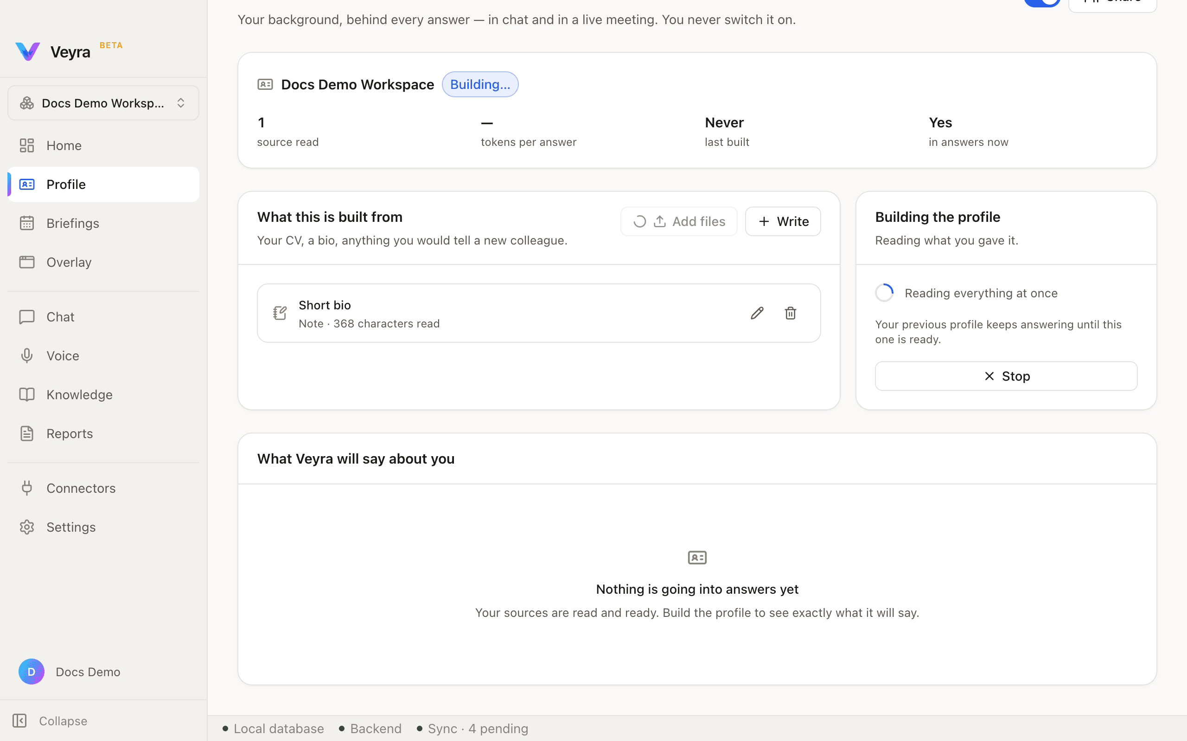The image size is (1187, 741).
Task: Click the 'tokens per answer' stat
Action: (528, 132)
